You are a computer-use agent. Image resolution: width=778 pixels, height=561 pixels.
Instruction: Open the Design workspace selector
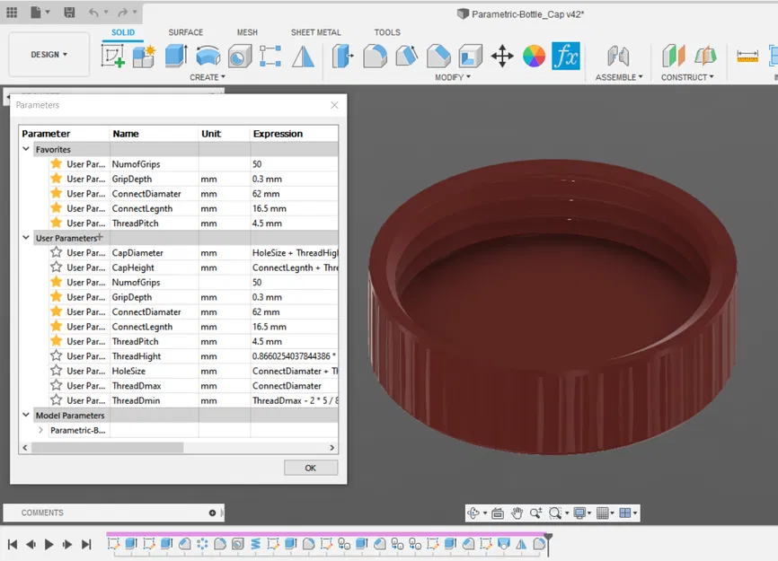pos(49,54)
